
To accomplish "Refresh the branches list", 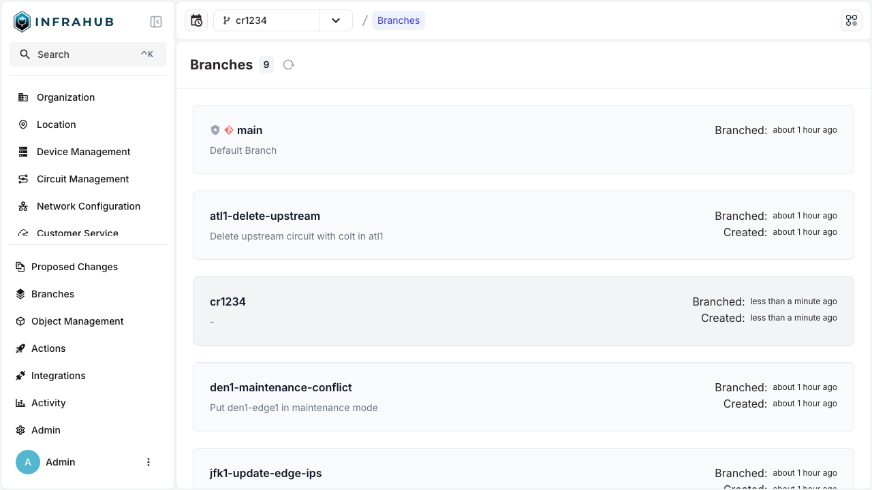I will click(289, 65).
